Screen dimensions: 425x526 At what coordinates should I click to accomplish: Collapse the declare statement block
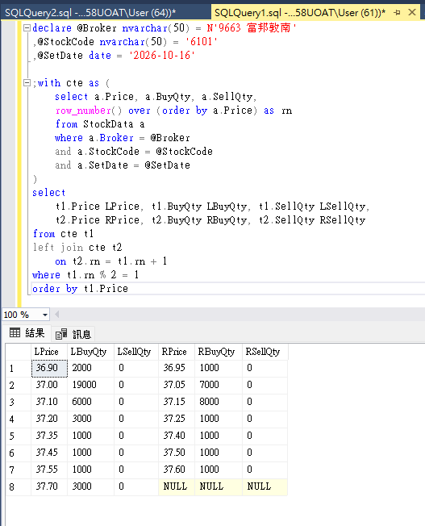[x=27, y=28]
